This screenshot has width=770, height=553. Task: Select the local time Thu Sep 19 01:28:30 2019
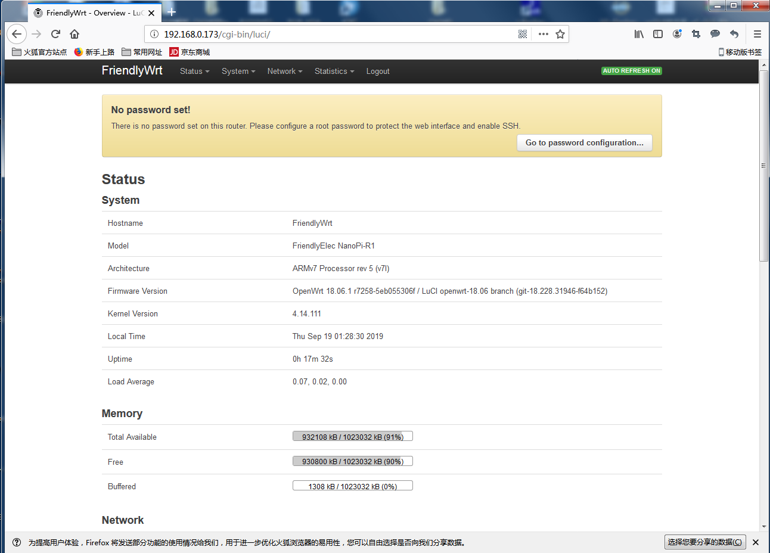[338, 336]
